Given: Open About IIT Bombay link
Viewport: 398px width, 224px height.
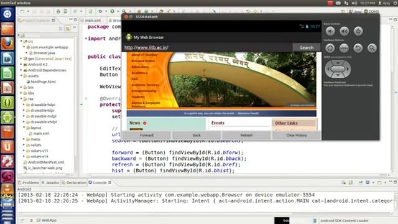Looking at the screenshot, I should (144, 55).
